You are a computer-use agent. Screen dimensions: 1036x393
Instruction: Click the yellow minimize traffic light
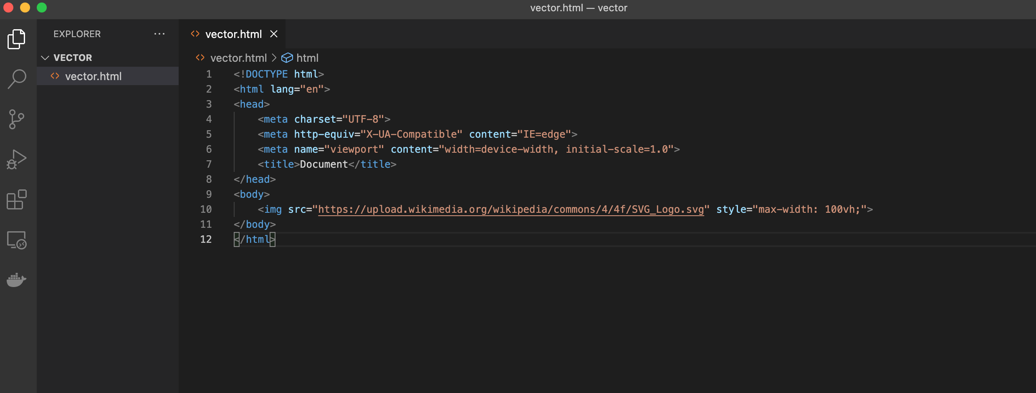(25, 8)
